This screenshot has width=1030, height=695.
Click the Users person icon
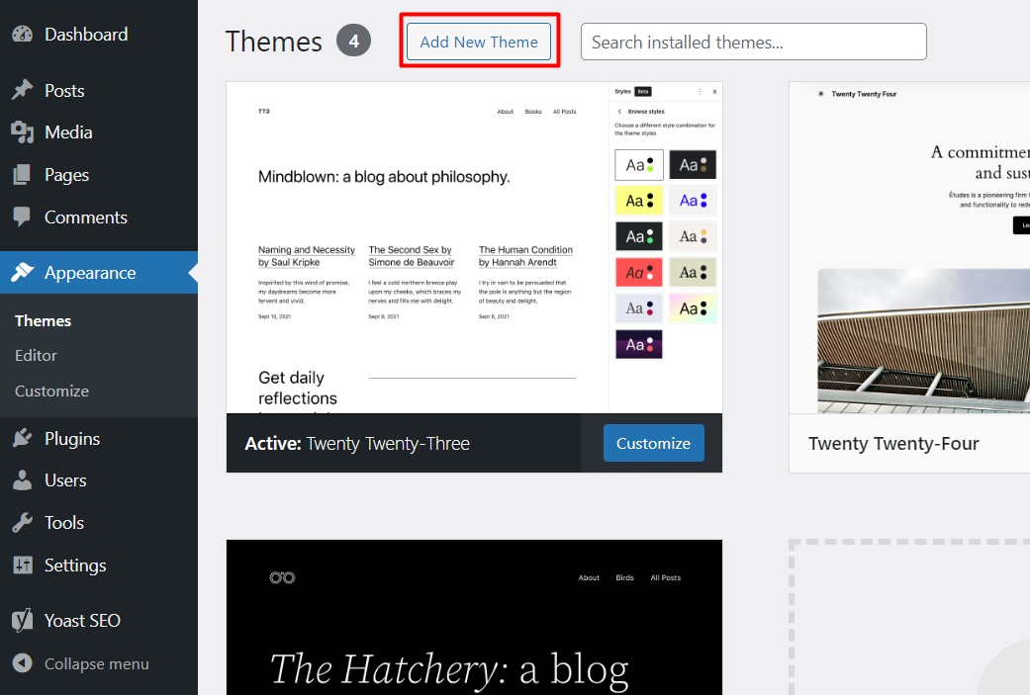click(x=23, y=480)
